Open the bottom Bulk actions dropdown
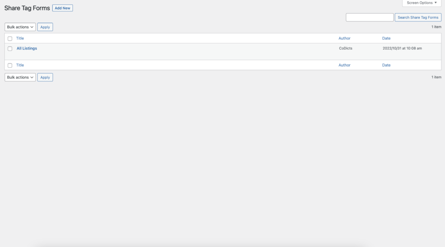The image size is (445, 247). click(20, 77)
